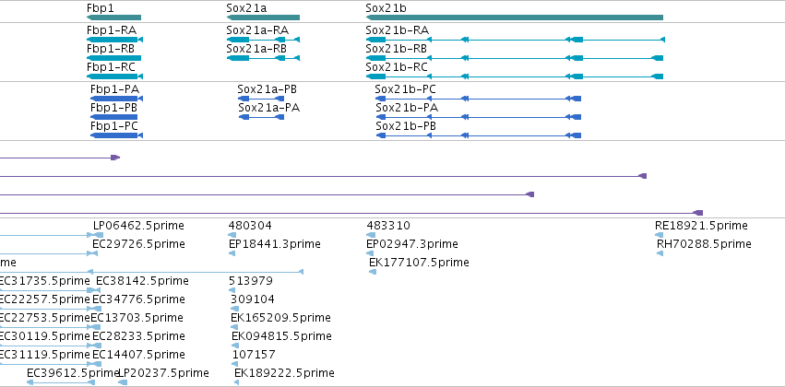Click the EC13703.5prime label
The width and height of the screenshot is (785, 387).
[x=137, y=318]
